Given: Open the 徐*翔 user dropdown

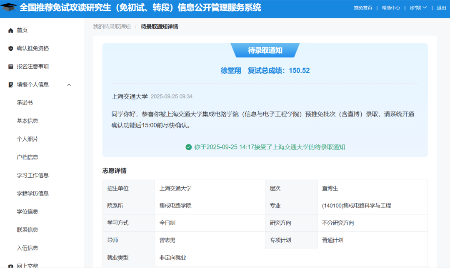Looking at the screenshot, I should pos(418,7).
